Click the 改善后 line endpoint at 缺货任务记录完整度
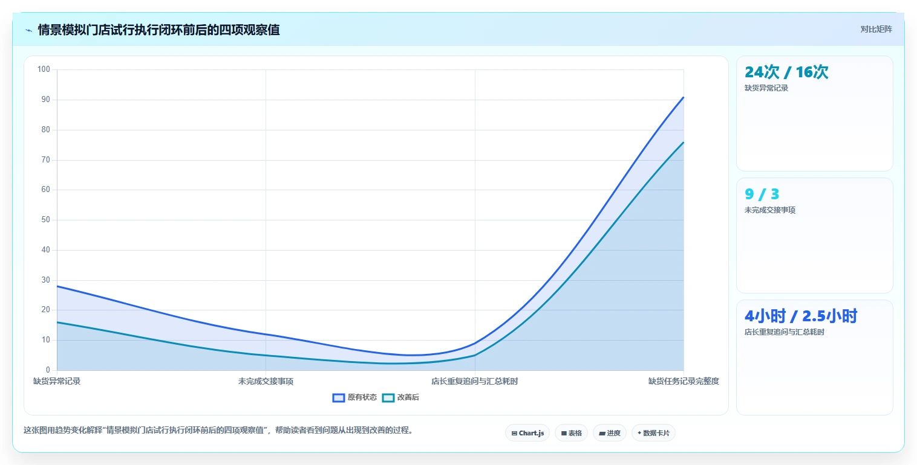This screenshot has width=917, height=465. pyautogui.click(x=684, y=142)
